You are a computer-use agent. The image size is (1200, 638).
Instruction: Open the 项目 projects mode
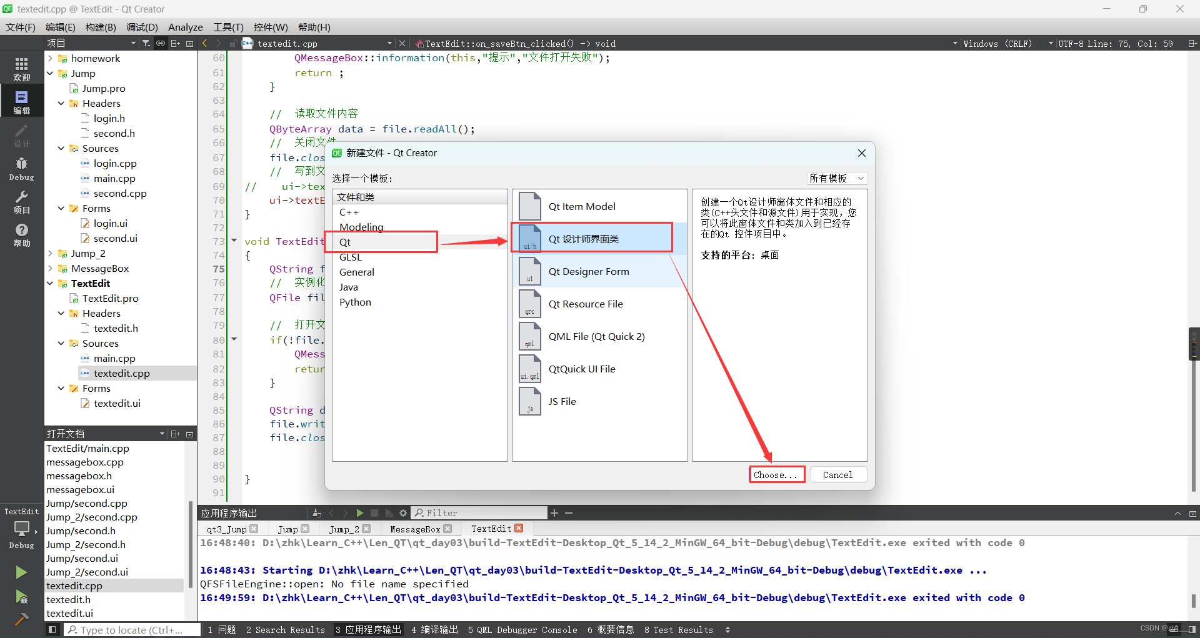(22, 202)
